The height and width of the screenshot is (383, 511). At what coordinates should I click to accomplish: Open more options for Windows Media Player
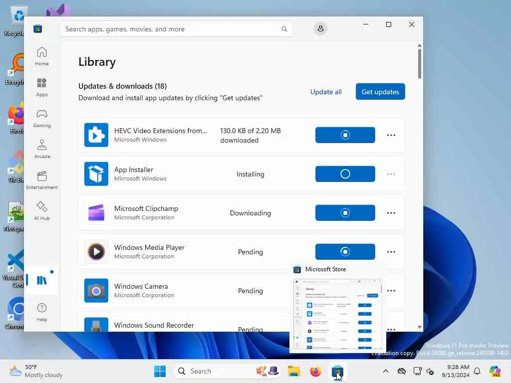pos(391,252)
